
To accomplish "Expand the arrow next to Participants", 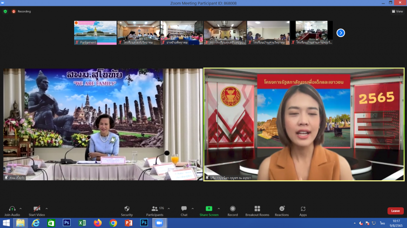I will (169, 209).
